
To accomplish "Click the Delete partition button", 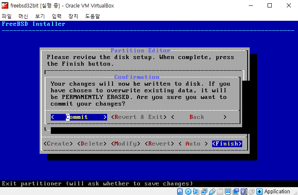I will (92, 143).
